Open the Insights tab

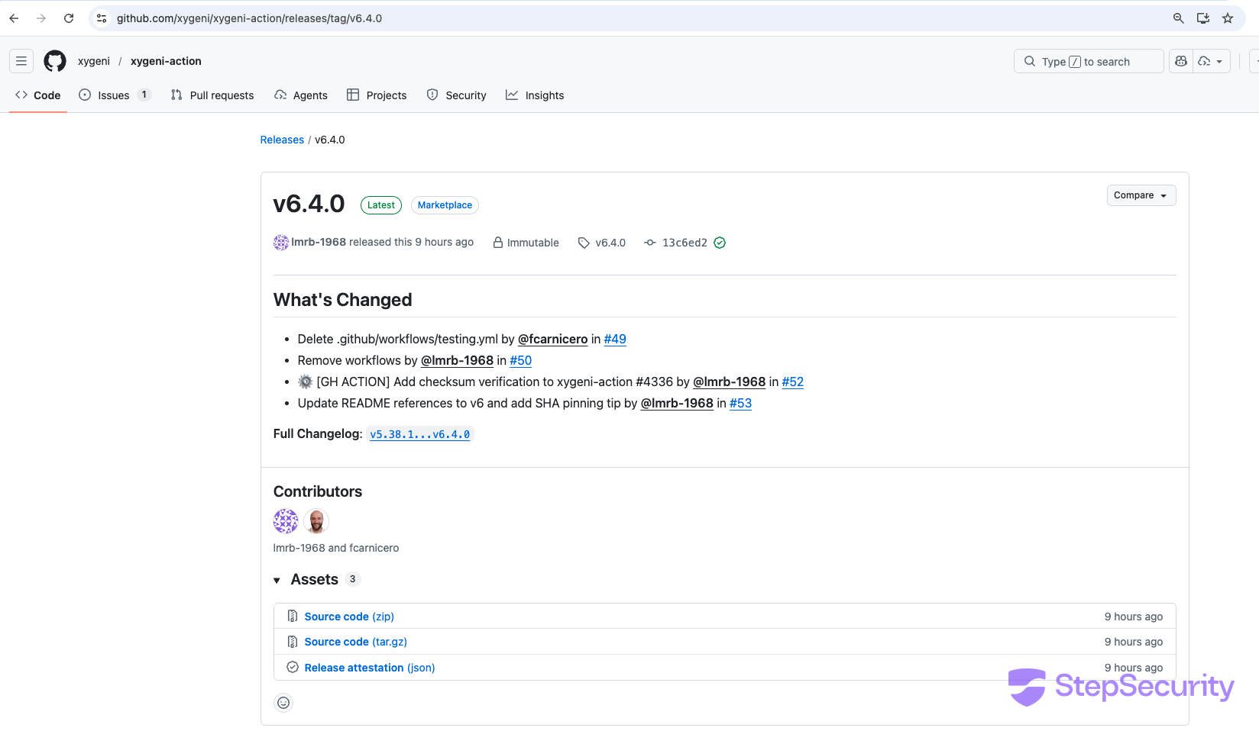tap(535, 95)
